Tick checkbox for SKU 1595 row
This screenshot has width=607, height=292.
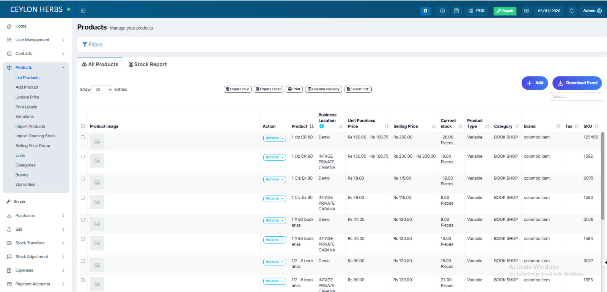(83, 280)
